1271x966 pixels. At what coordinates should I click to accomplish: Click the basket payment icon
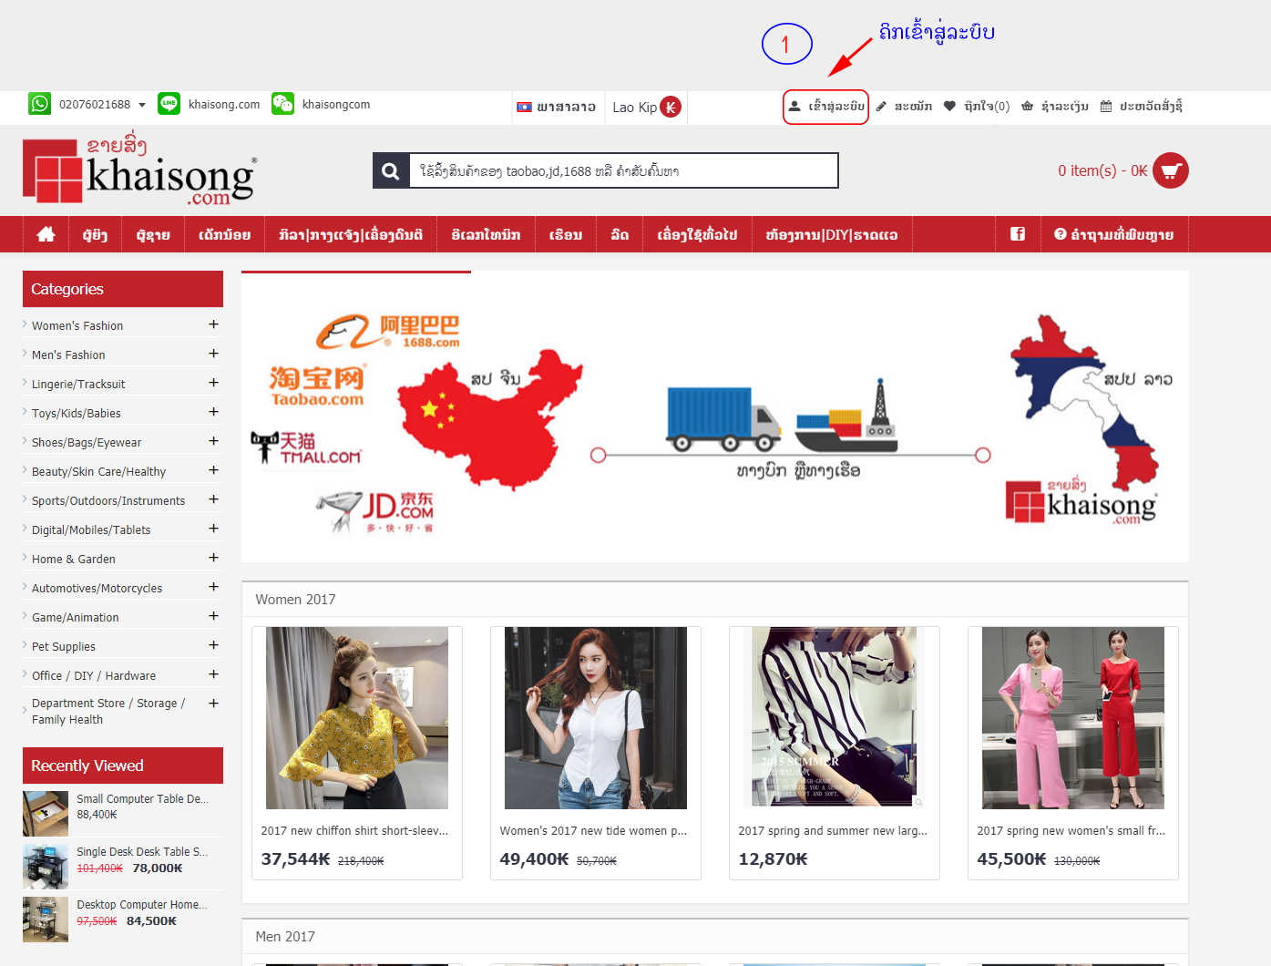point(1027,107)
